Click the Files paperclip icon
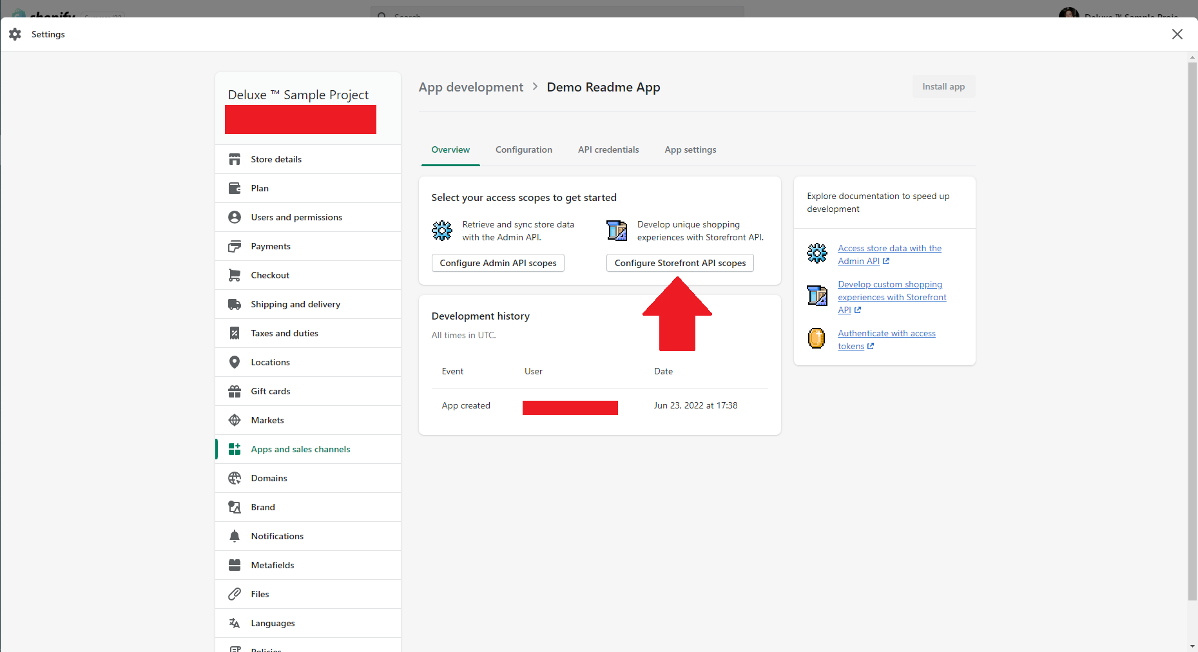This screenshot has width=1198, height=652. [x=235, y=594]
